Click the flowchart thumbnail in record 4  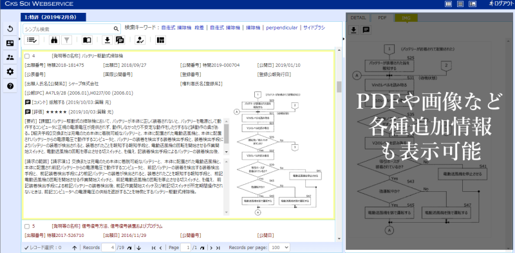279,153
